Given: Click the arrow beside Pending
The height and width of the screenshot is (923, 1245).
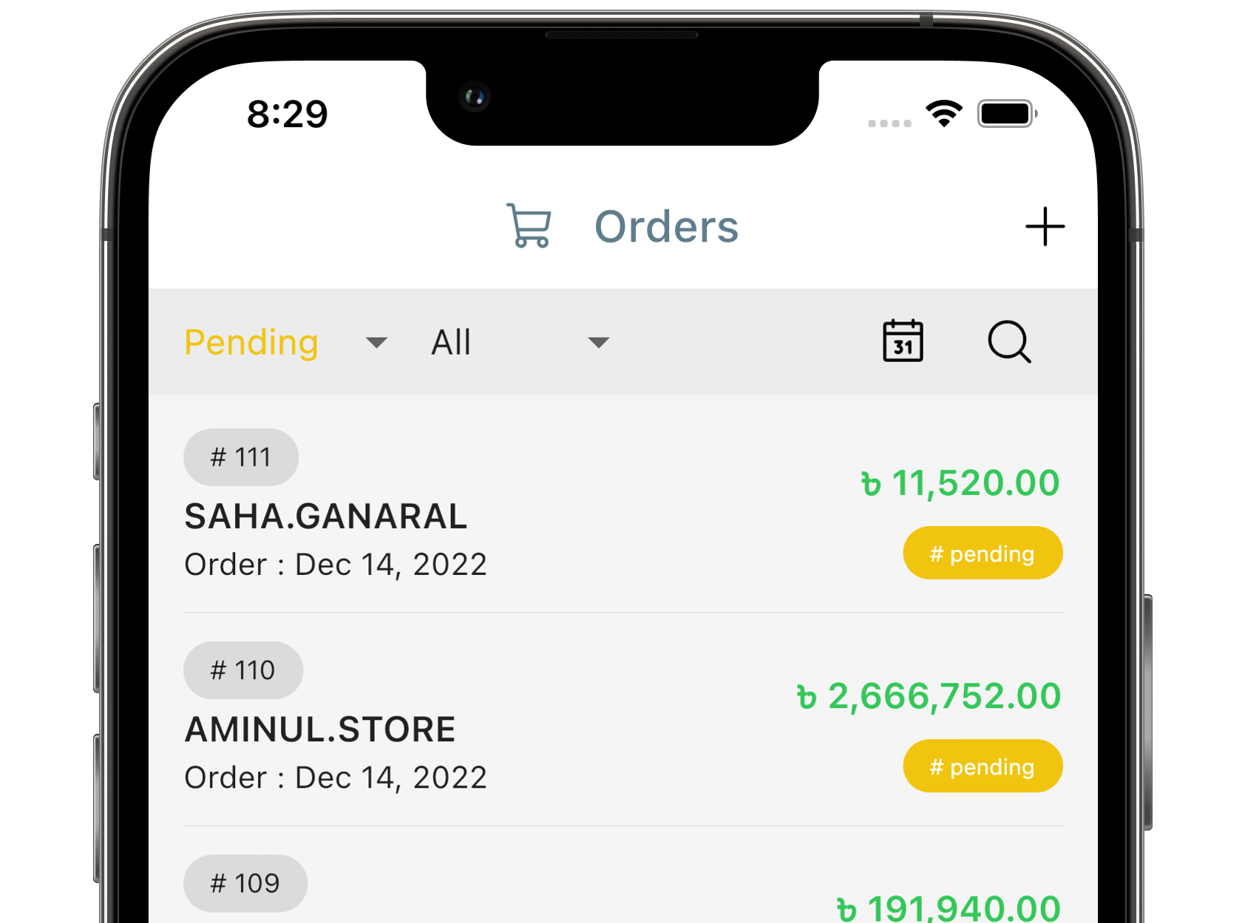Looking at the screenshot, I should point(376,342).
